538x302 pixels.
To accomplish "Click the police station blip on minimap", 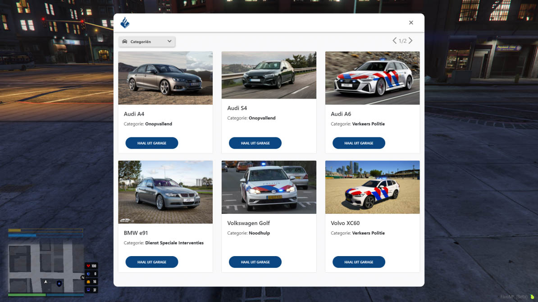I will 59,284.
